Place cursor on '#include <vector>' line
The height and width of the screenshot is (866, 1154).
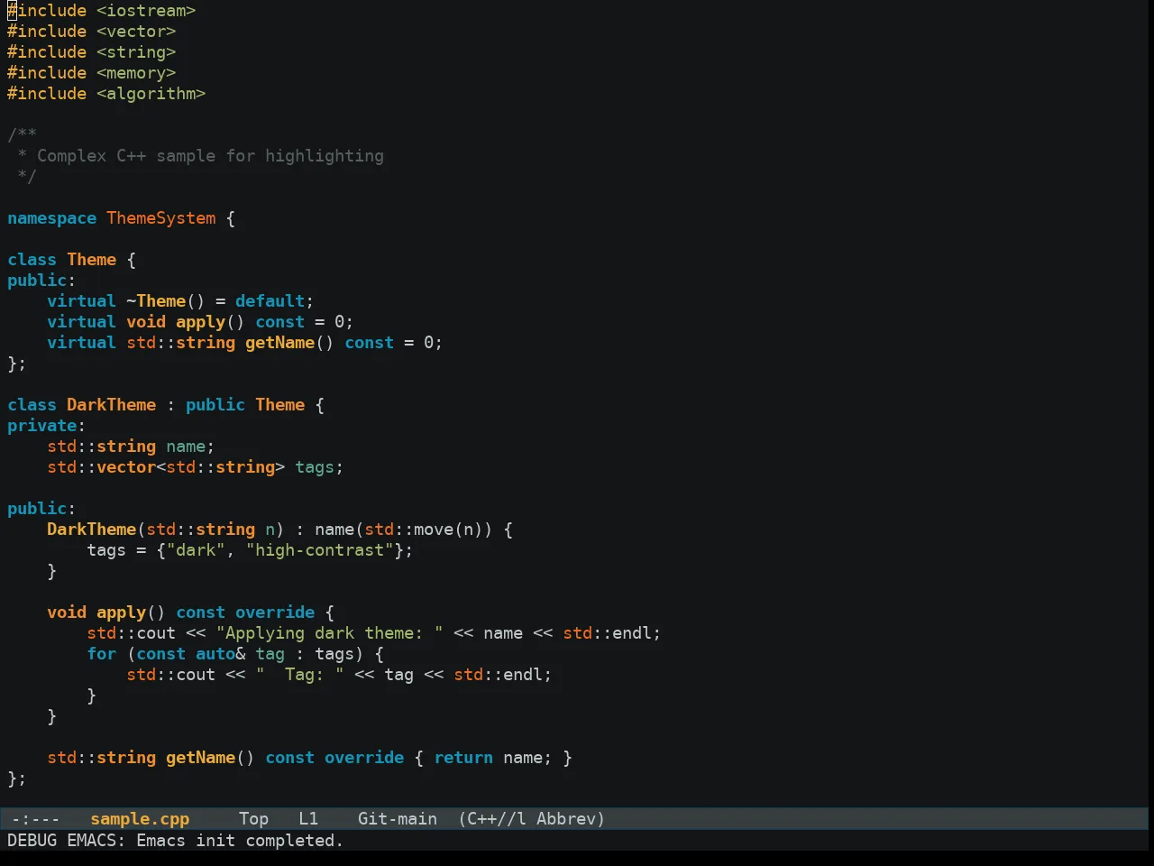pos(92,32)
